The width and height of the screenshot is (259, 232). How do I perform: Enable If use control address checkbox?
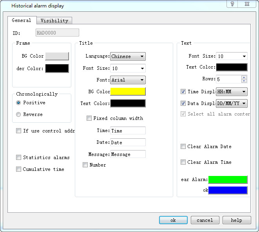pyautogui.click(x=18, y=131)
